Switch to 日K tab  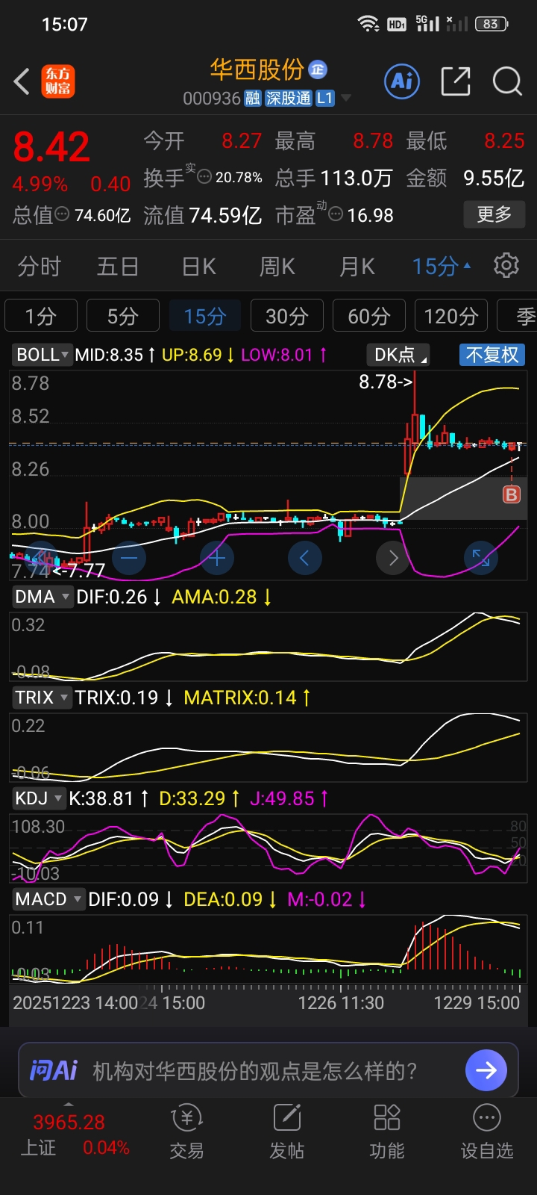point(198,266)
